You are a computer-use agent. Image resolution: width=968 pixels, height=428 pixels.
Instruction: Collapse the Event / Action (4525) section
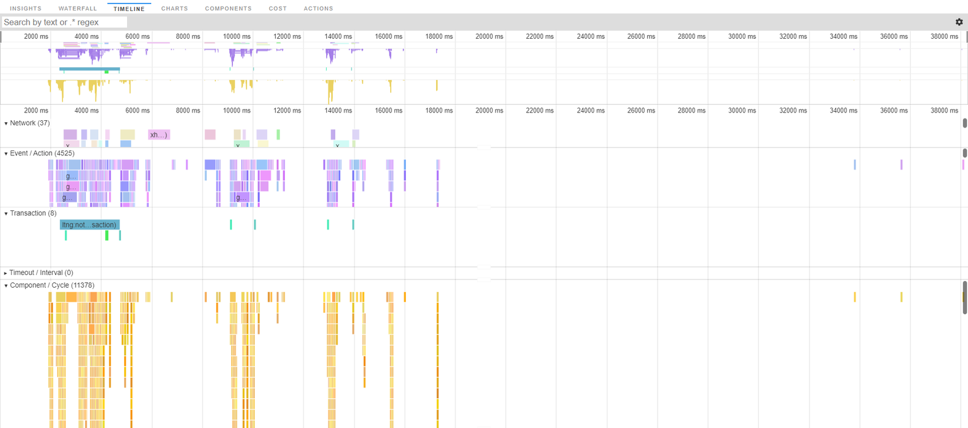coord(6,154)
